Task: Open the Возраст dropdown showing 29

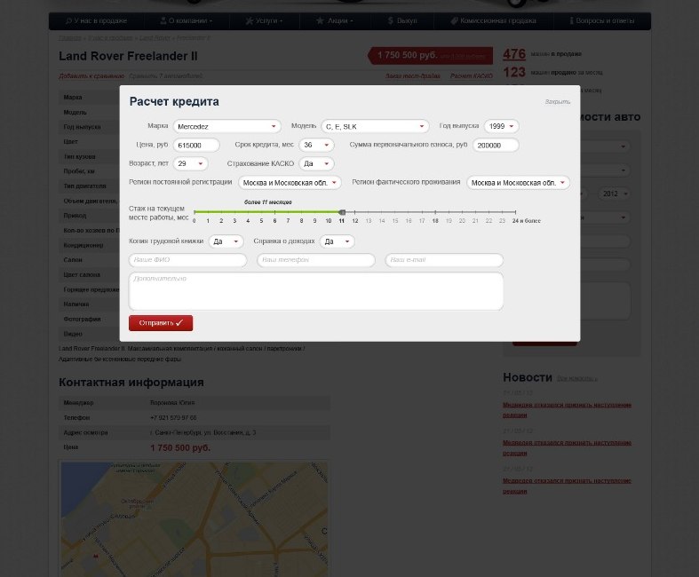Action: (190, 164)
